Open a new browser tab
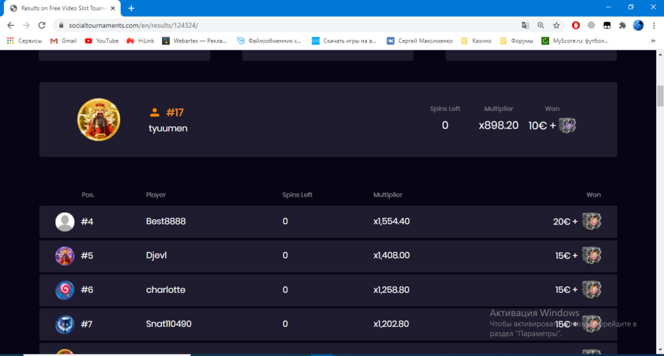 point(131,8)
